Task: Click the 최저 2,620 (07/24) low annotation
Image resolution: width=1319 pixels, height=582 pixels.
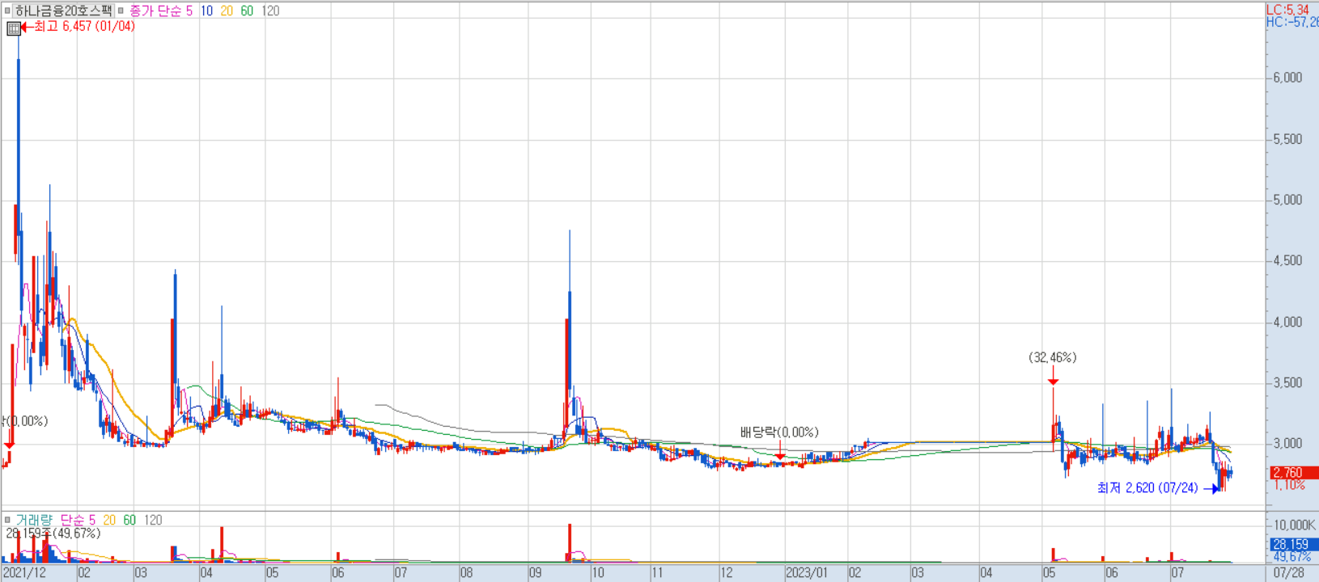Action: pos(1147,487)
